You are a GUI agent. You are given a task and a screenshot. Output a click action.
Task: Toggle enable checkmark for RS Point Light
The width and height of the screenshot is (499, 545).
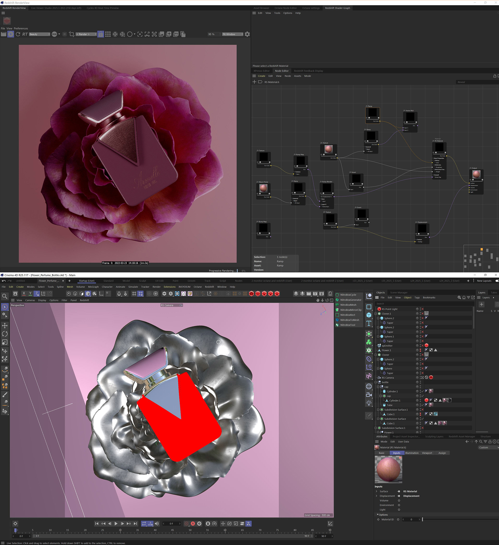[x=423, y=309]
